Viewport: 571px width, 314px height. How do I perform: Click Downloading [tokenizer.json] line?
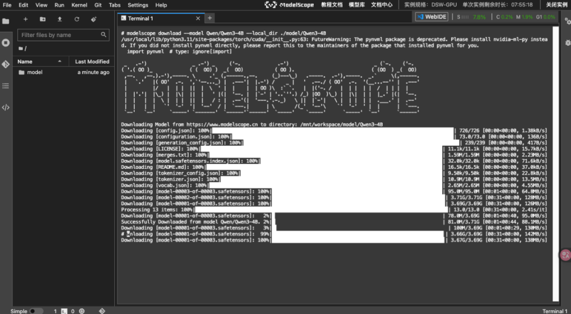pyautogui.click(x=334, y=179)
